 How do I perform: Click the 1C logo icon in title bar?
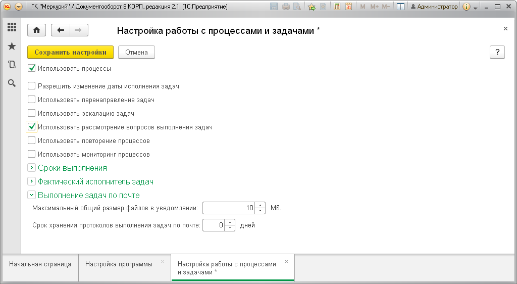coord(7,7)
